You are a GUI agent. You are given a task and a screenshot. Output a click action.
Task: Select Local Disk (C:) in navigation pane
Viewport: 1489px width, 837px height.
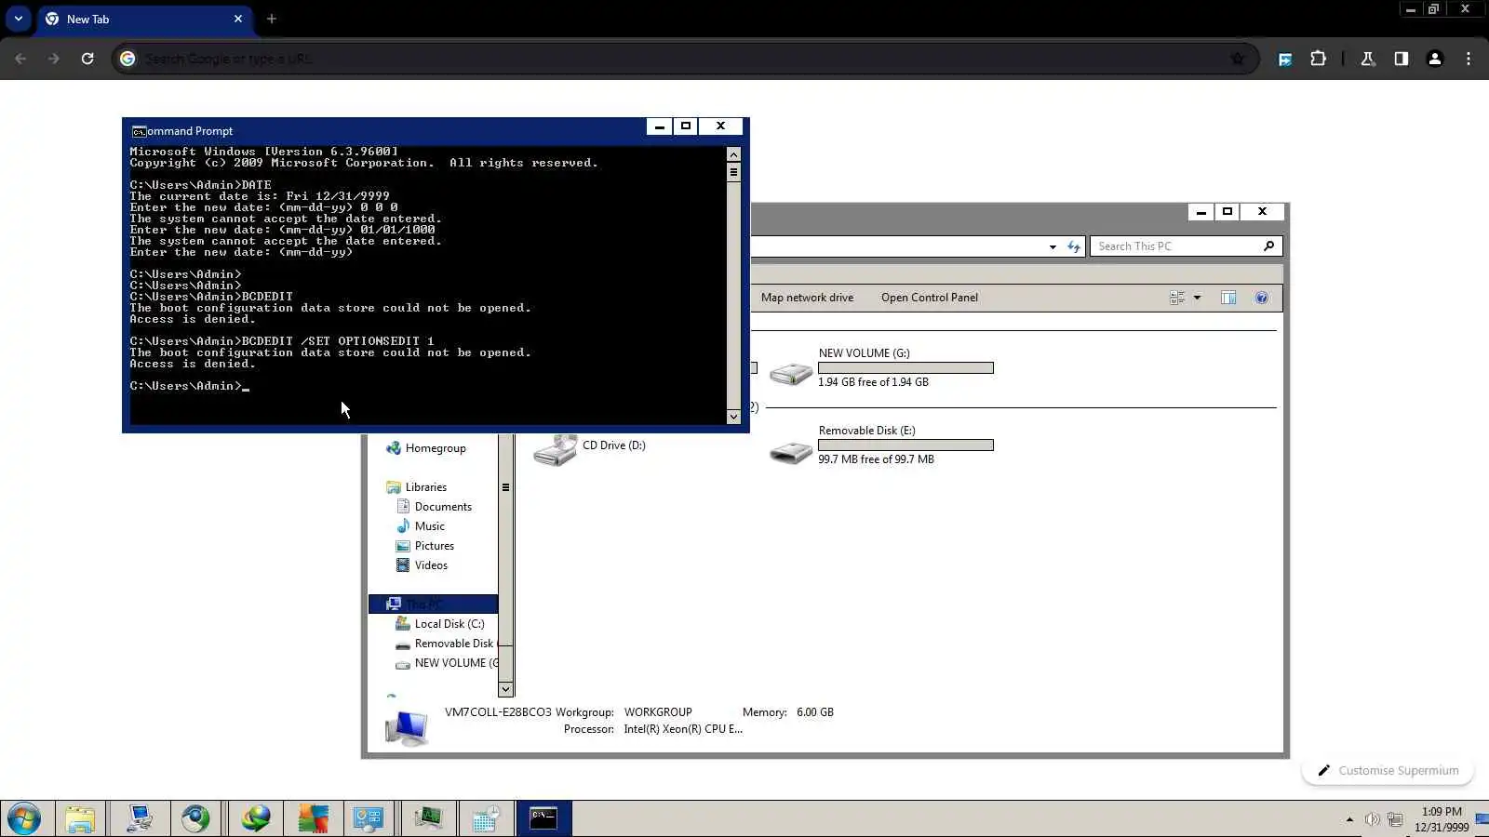440,624
